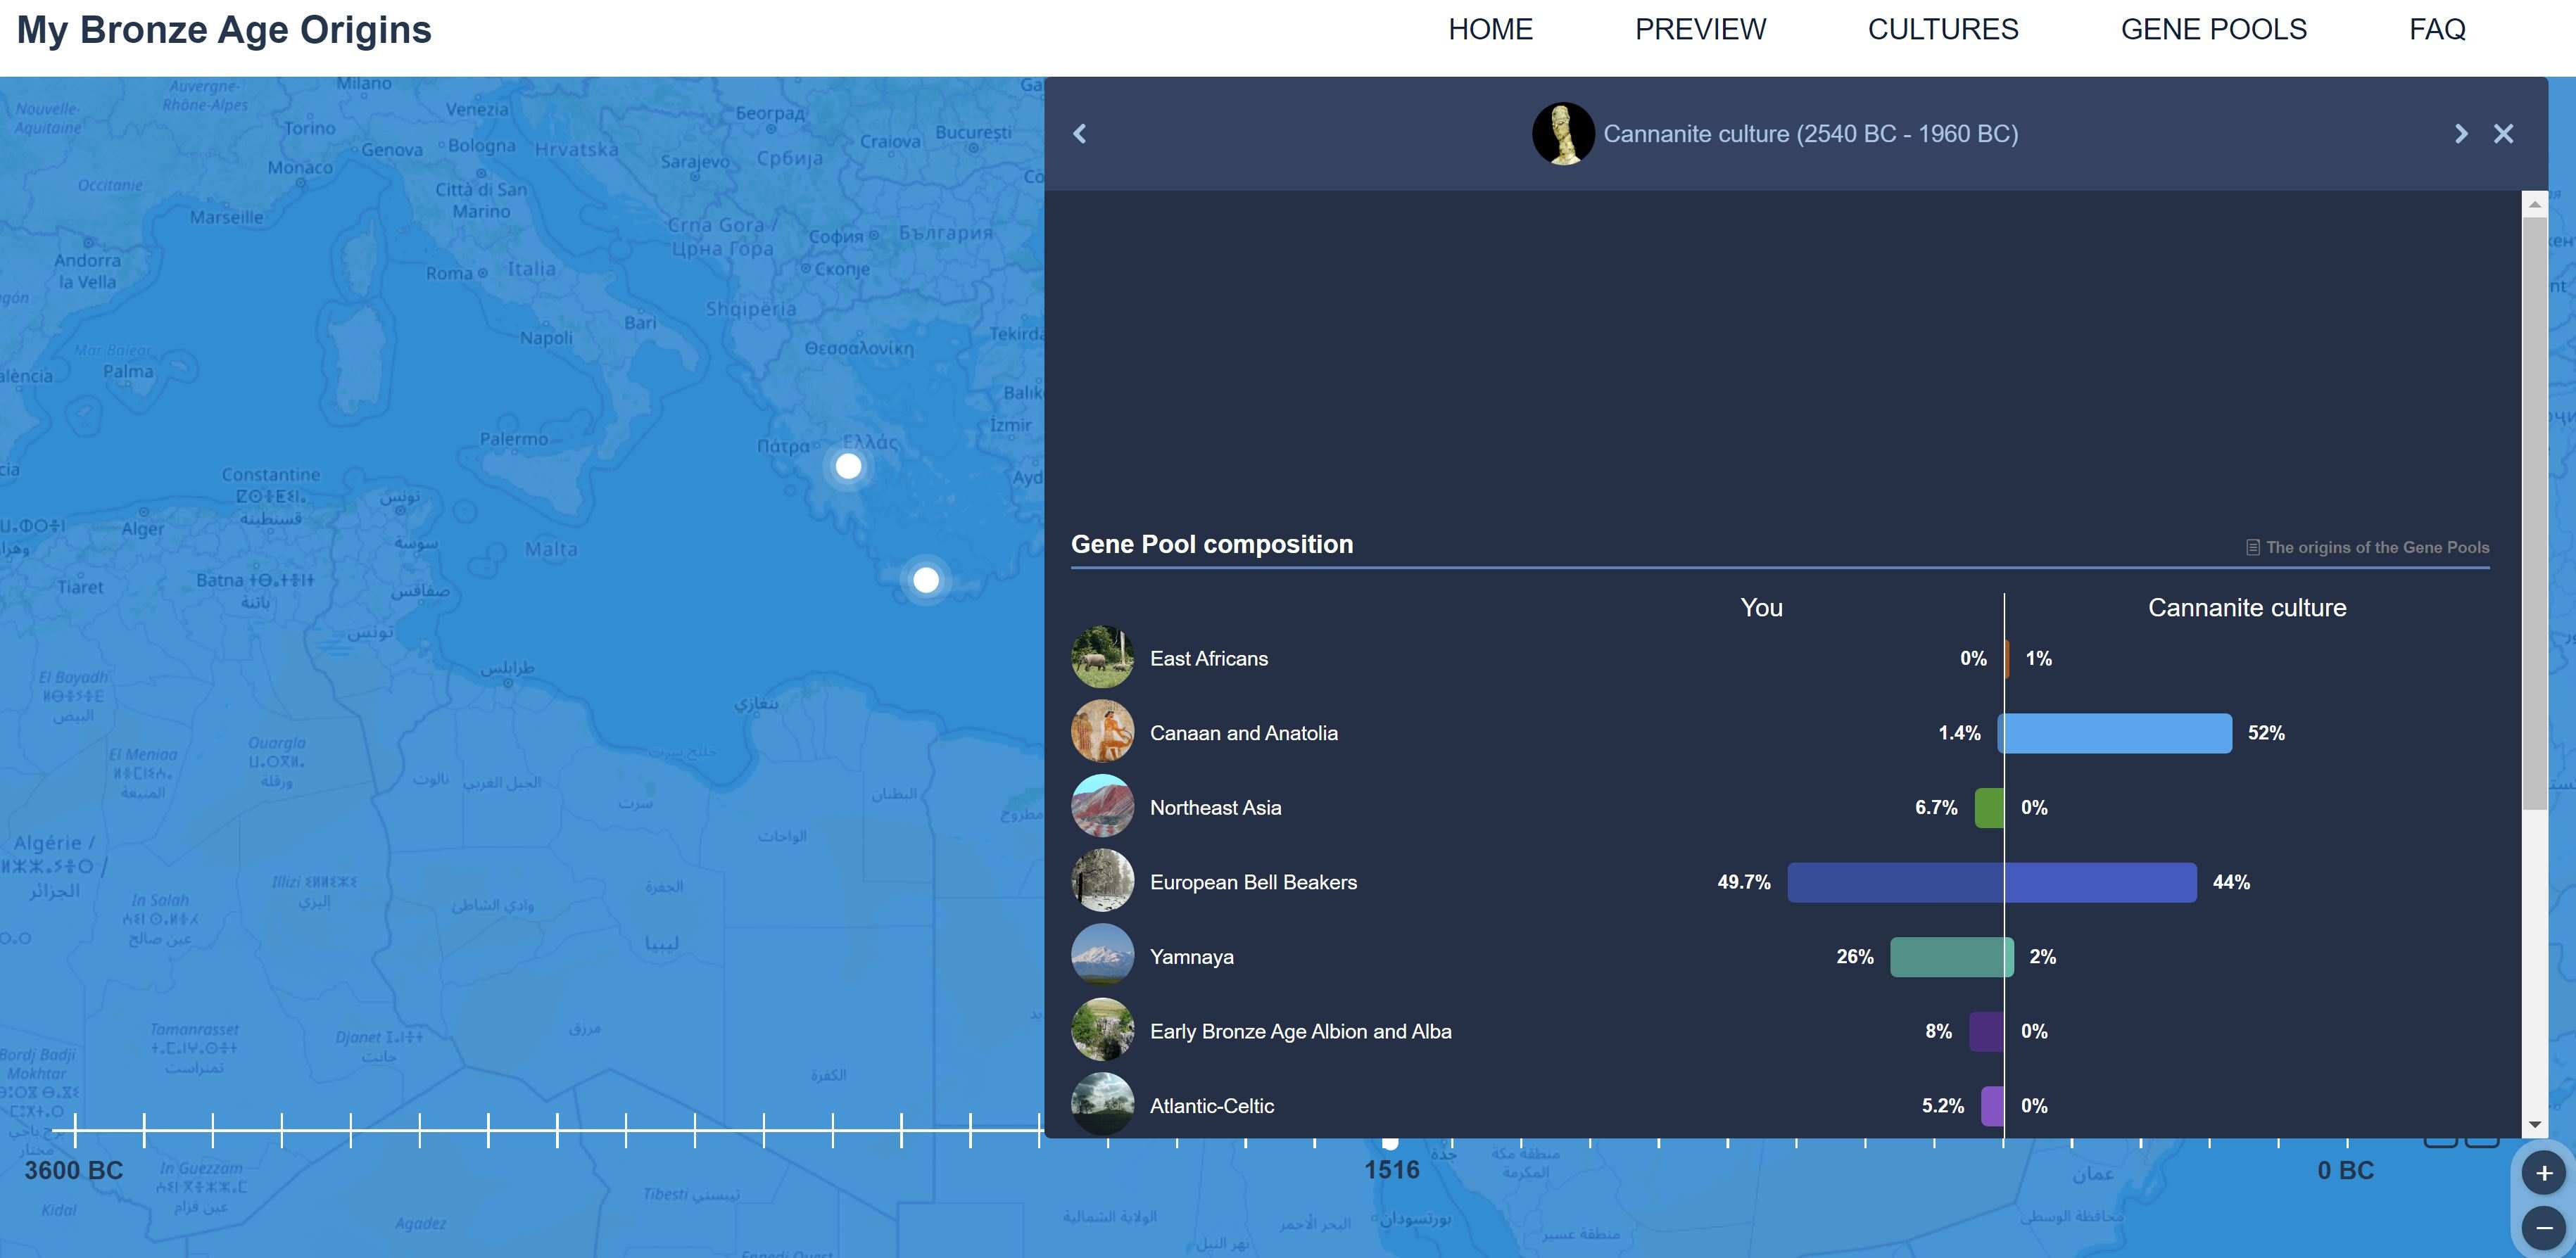Click the 44% value for European Bell Beakers
The width and height of the screenshot is (2576, 1258).
[2231, 882]
